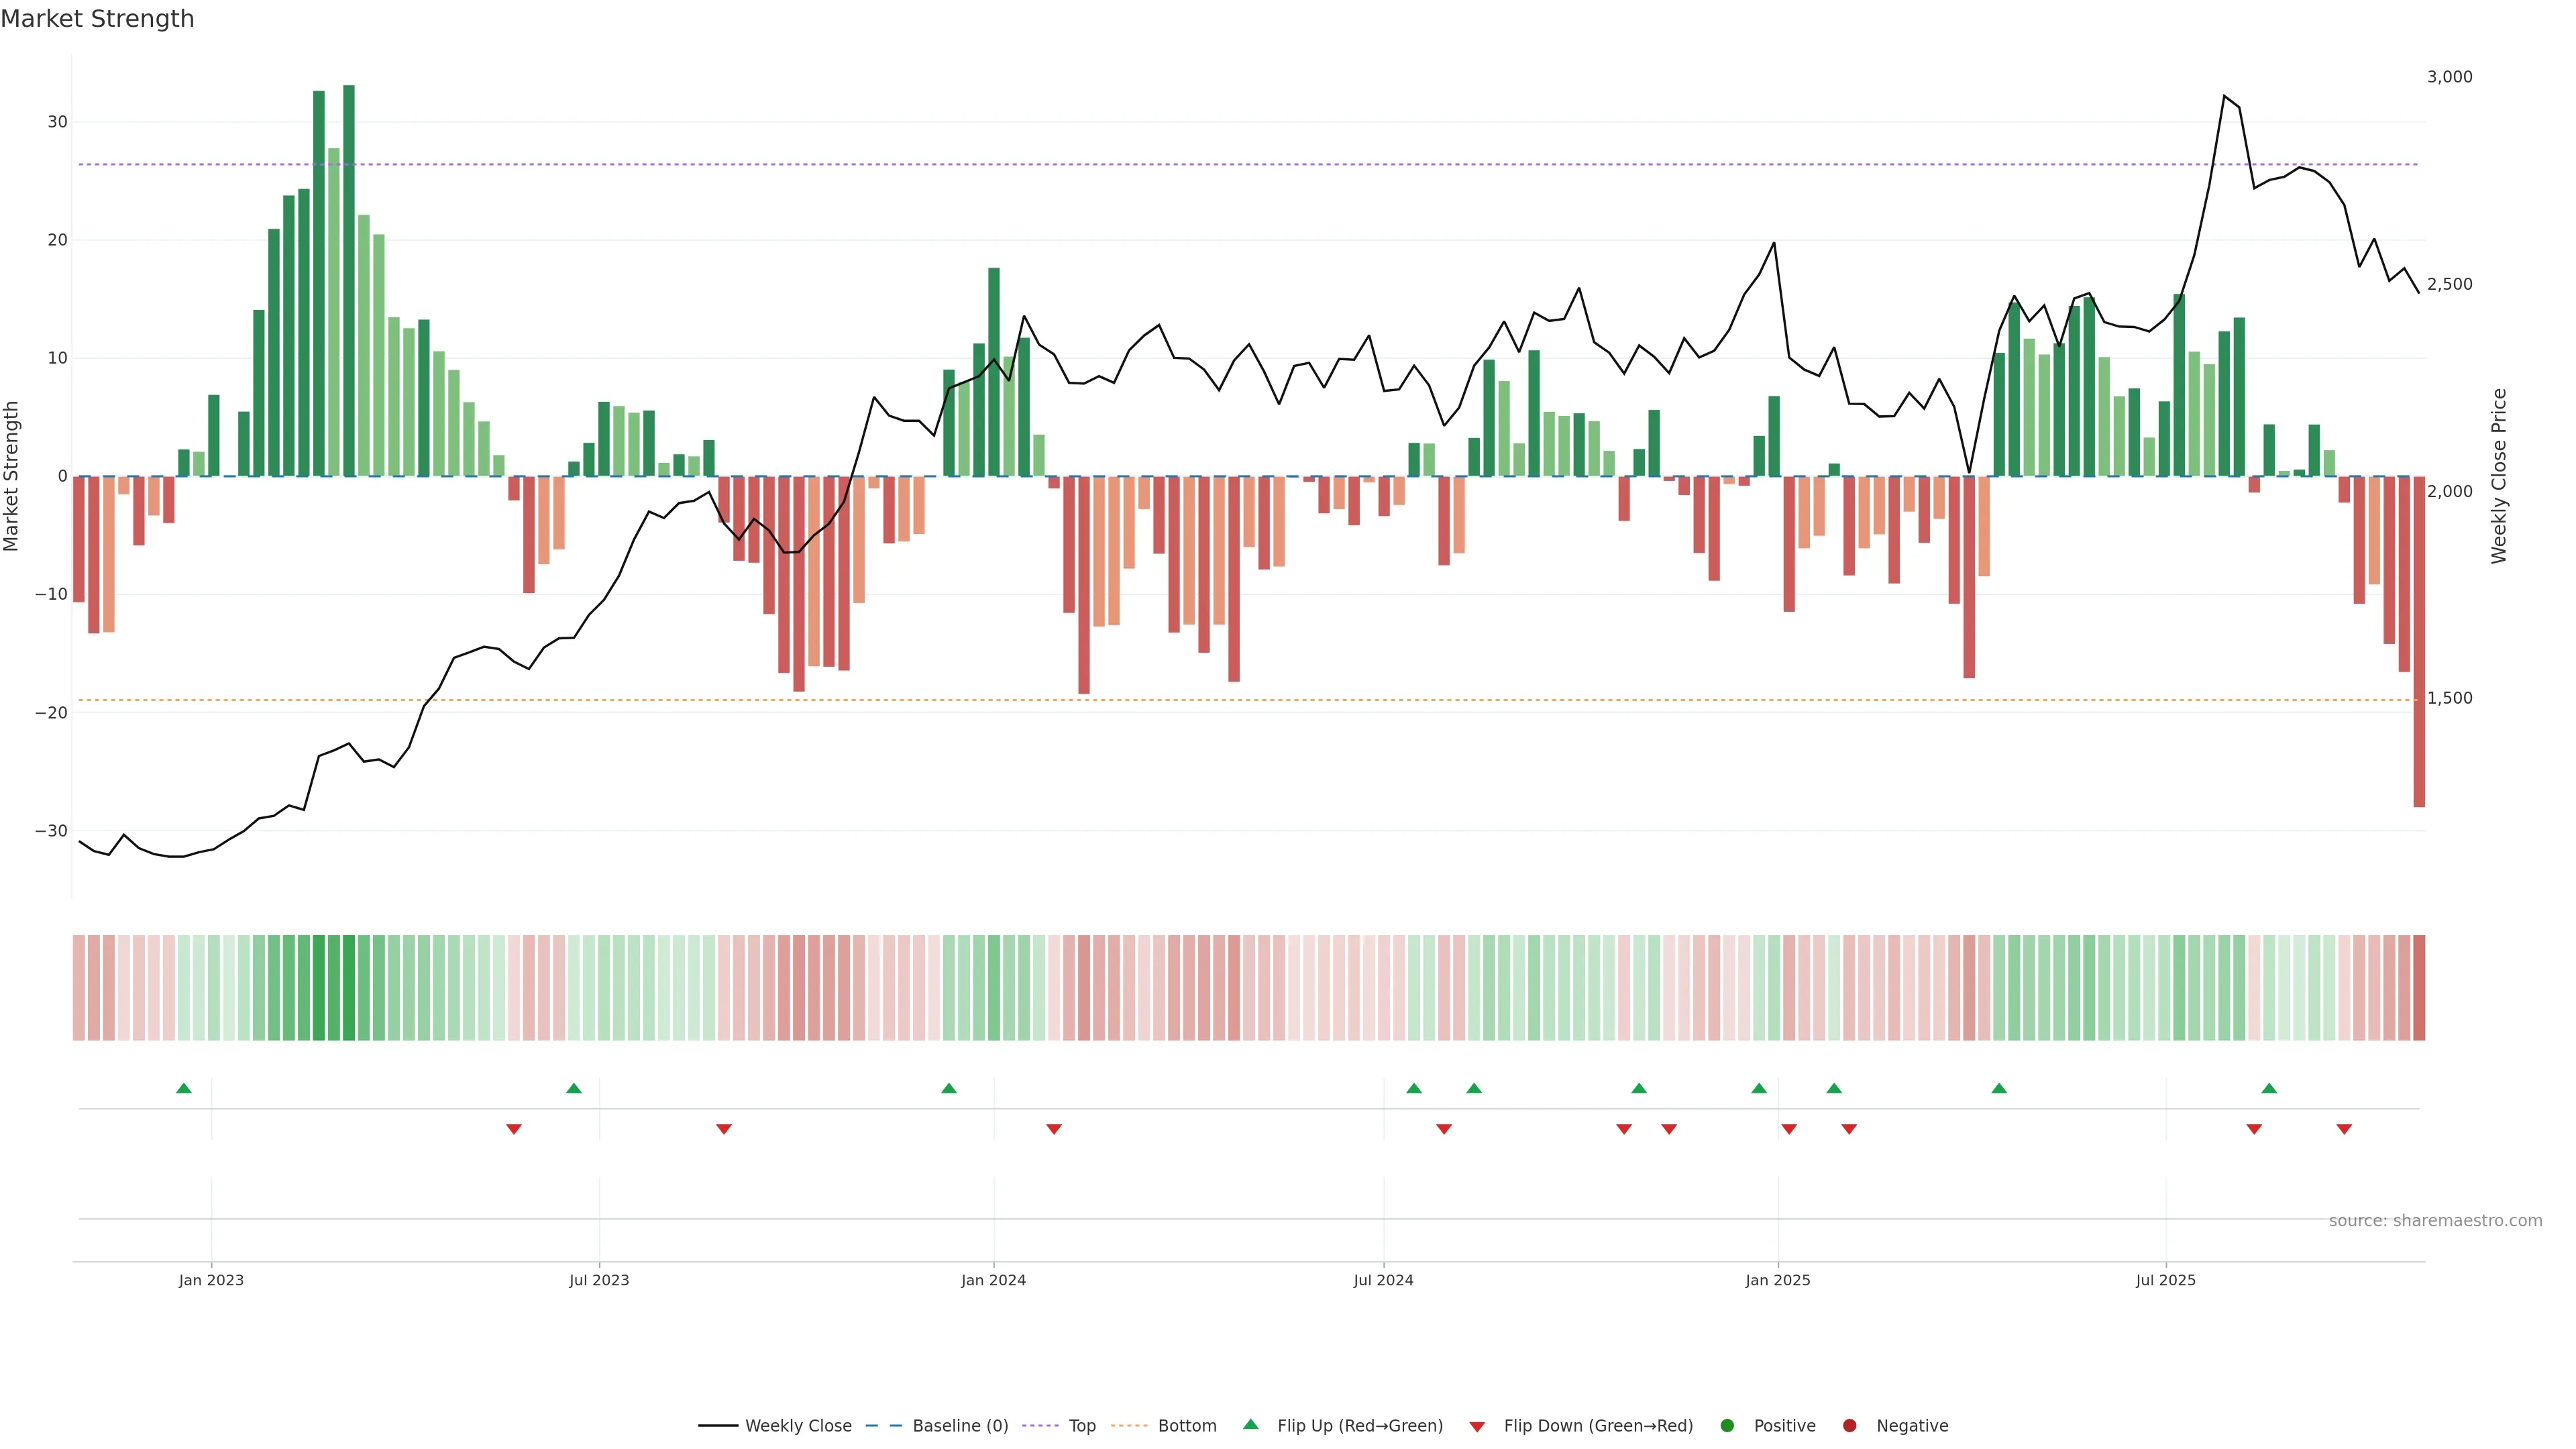This screenshot has height=1449, width=2576.
Task: Click the tallest dark green strength bar
Action: point(349,280)
